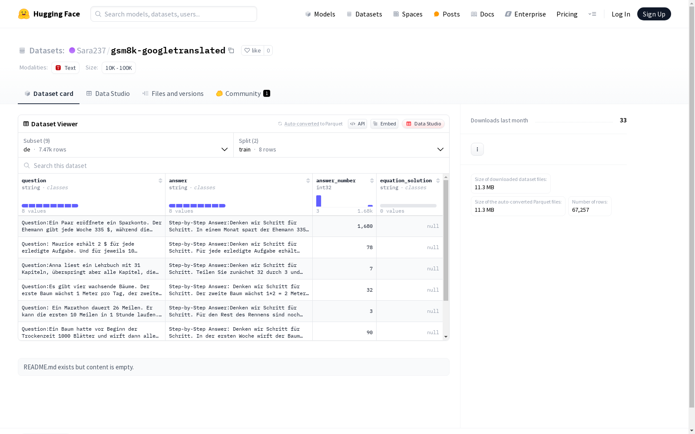Focus the Search this dataset field
Screen dimensions: 695x434
pos(234,165)
